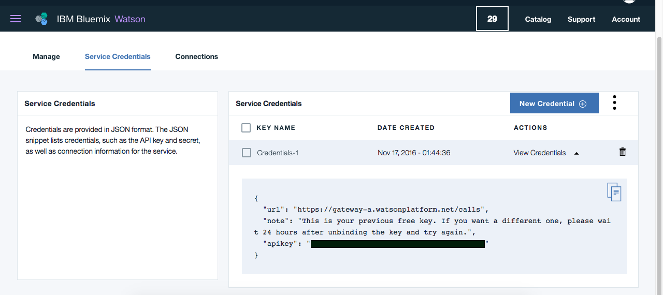The height and width of the screenshot is (295, 663).
Task: Click the DATE CREATED column header
Action: coord(406,128)
